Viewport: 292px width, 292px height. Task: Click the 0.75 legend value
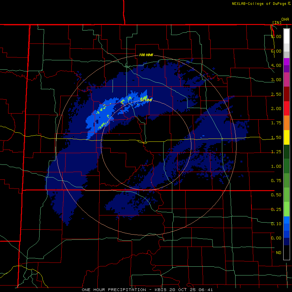click(276, 181)
